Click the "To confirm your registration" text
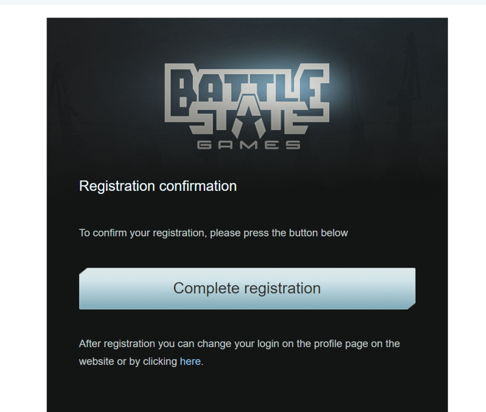 pyautogui.click(x=213, y=233)
